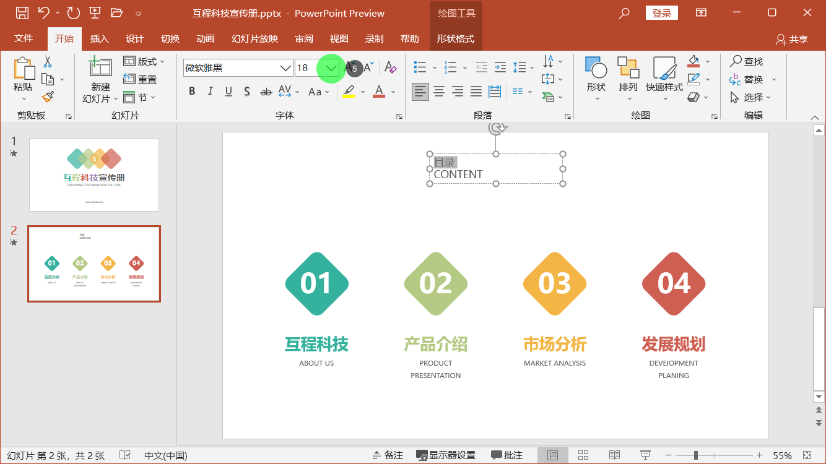
Task: Click 批注 comments button in status bar
Action: click(x=507, y=455)
